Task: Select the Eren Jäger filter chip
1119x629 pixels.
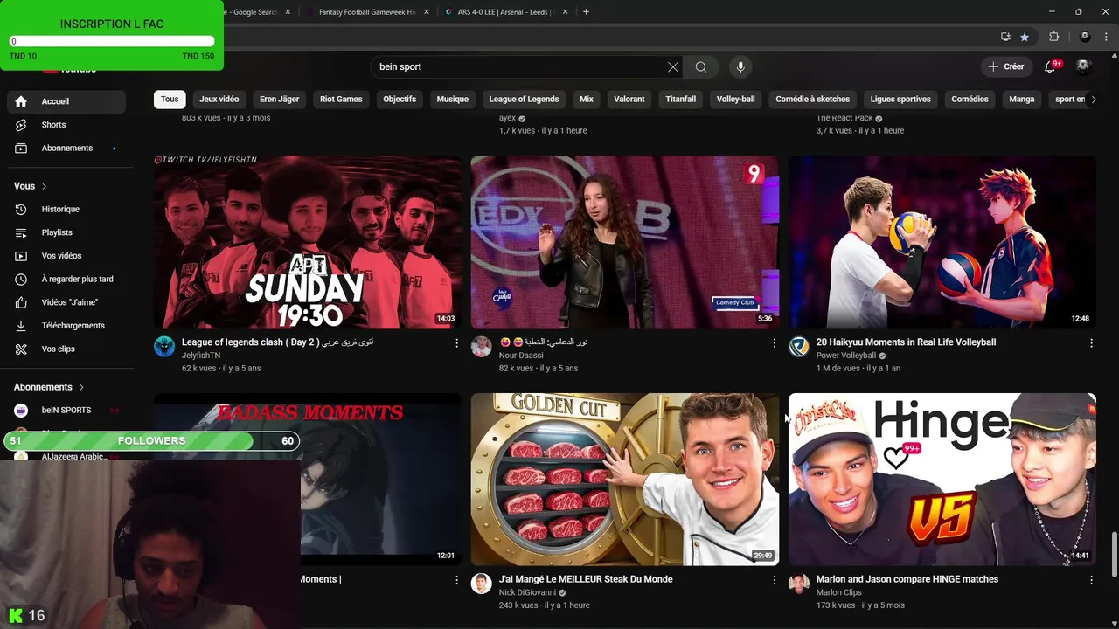Action: click(279, 100)
